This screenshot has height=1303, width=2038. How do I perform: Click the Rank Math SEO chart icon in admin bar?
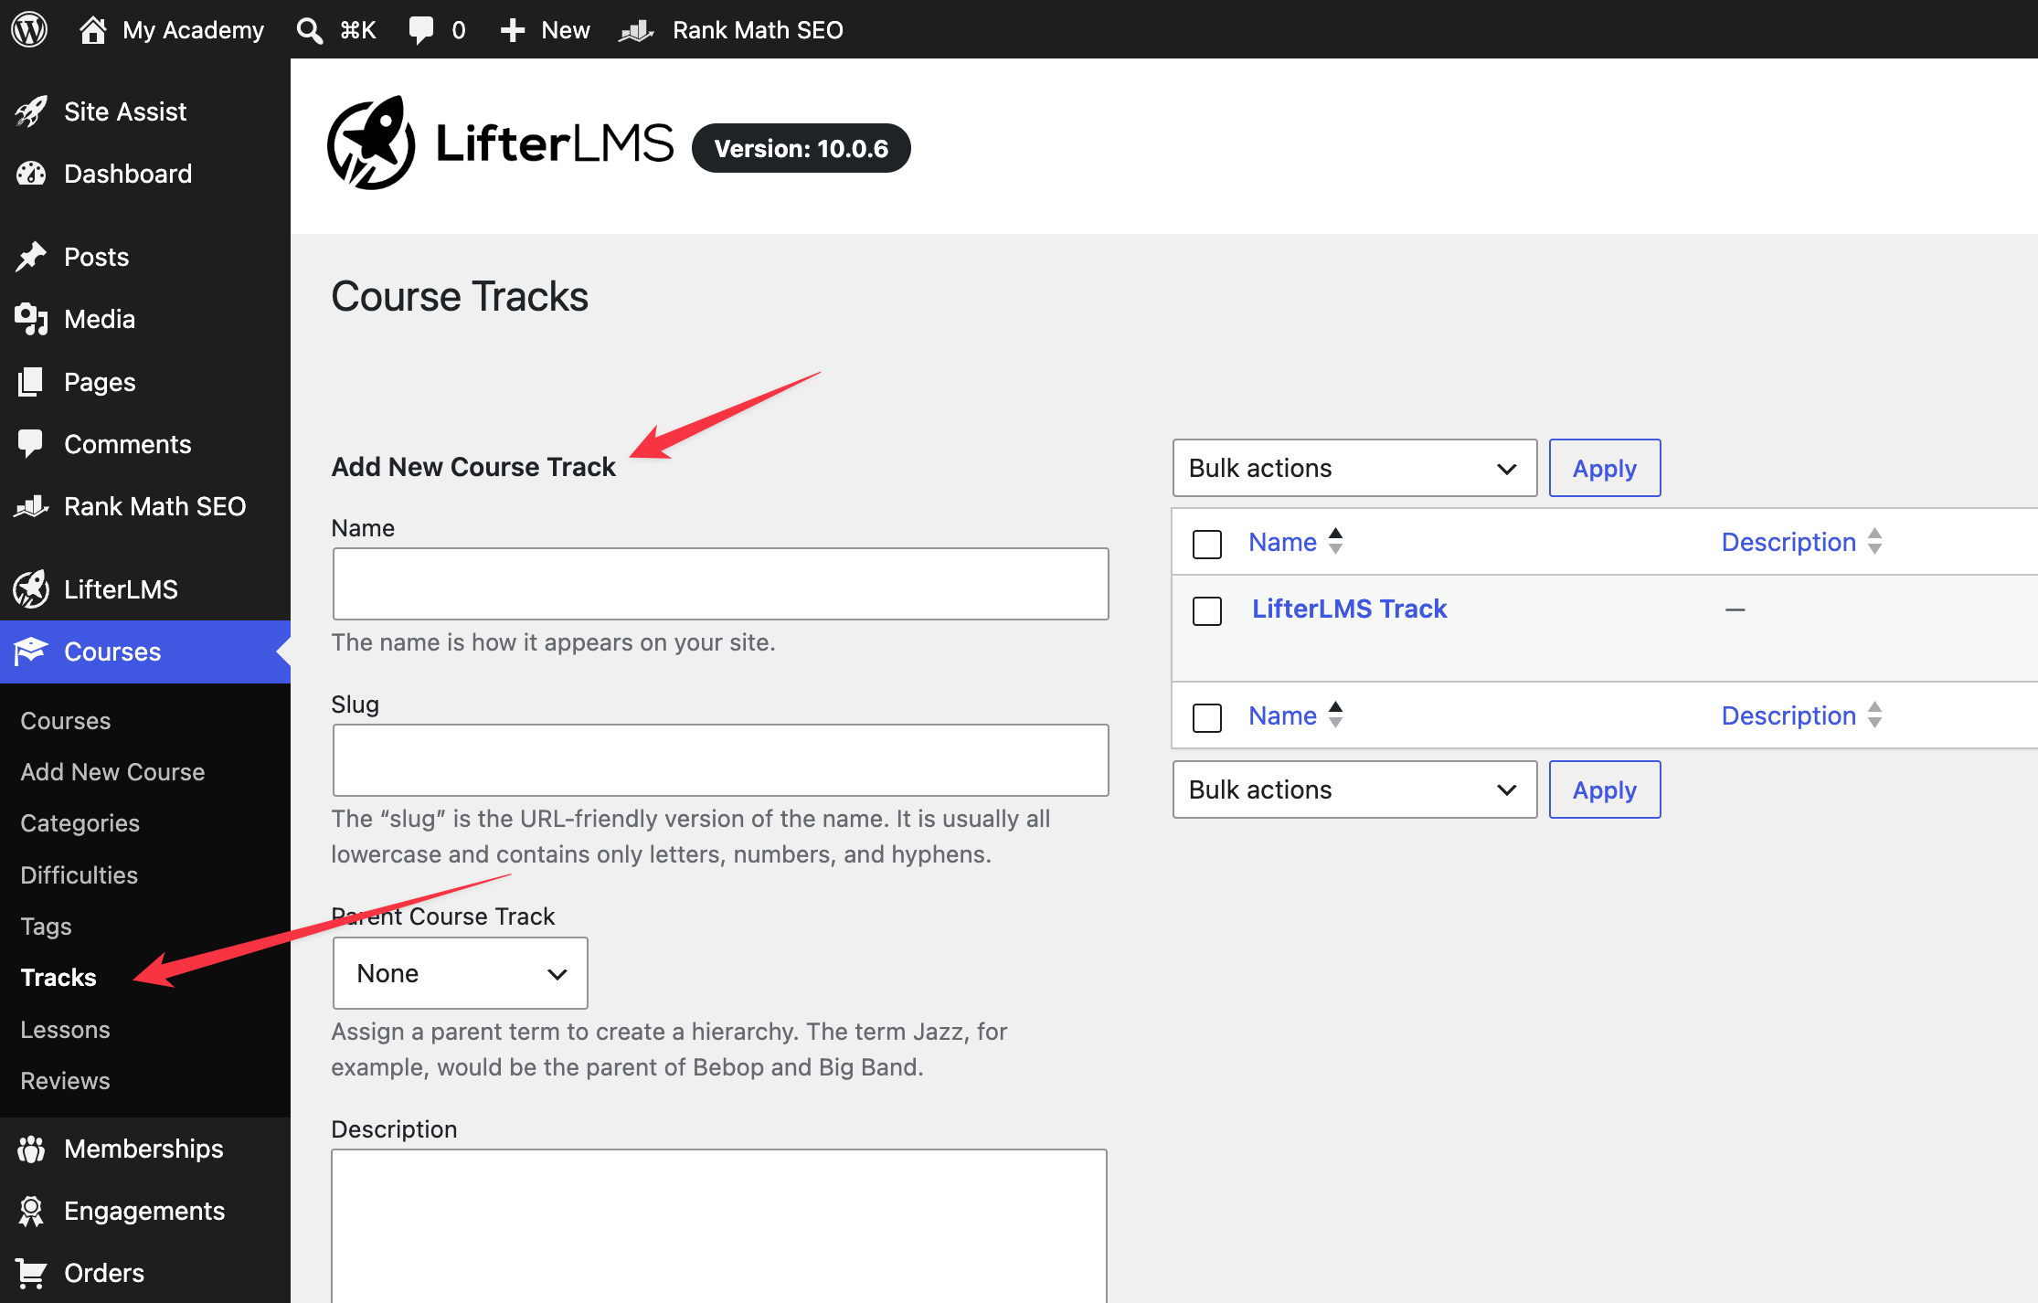coord(637,30)
